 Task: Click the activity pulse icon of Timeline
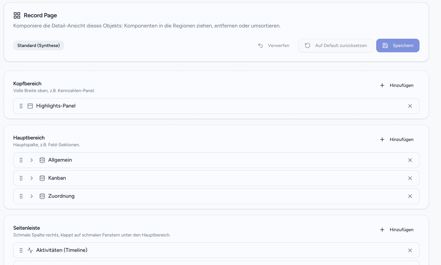pyautogui.click(x=30, y=250)
